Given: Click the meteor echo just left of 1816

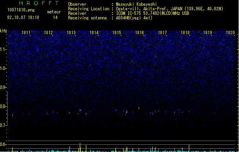Looking at the screenshot, I should point(139,108).
